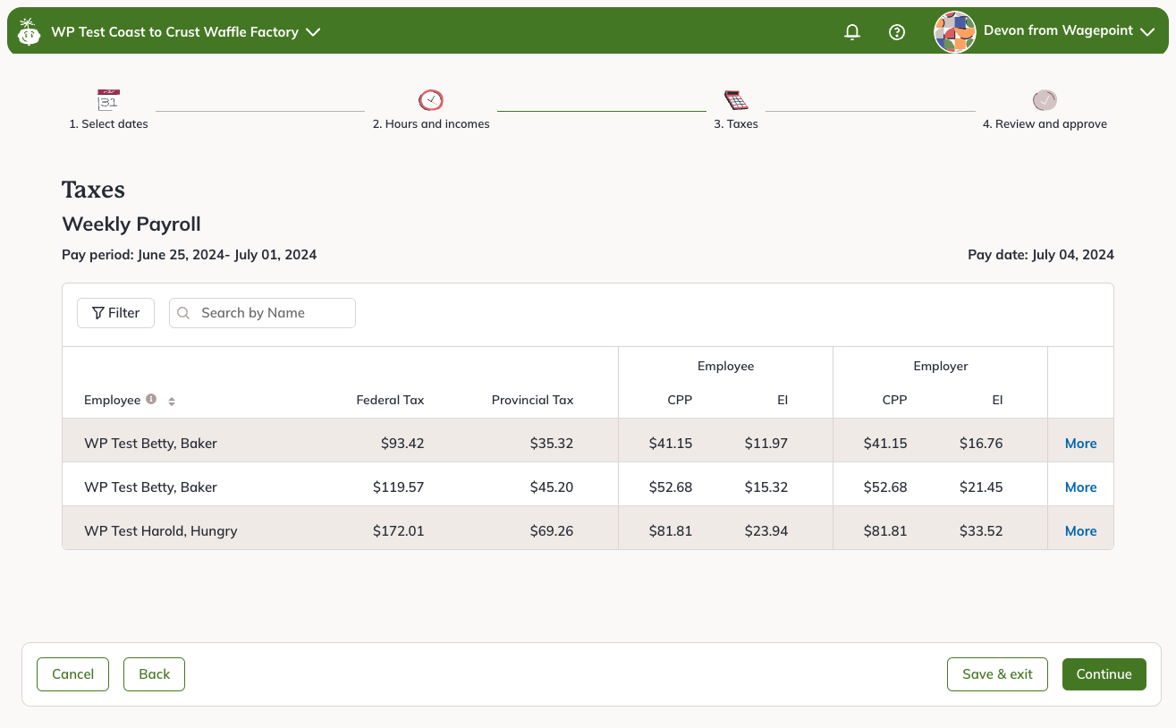Click the calculator icon for Taxes step
1176x728 pixels.
click(x=736, y=100)
